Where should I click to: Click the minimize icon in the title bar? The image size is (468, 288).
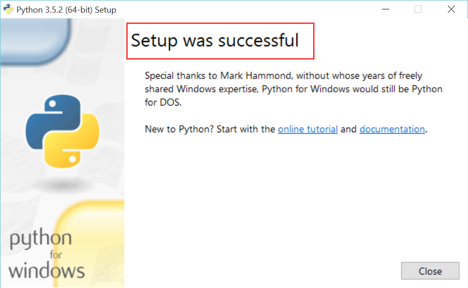click(385, 9)
